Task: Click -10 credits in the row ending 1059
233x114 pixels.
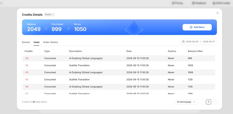Action: pos(26,65)
